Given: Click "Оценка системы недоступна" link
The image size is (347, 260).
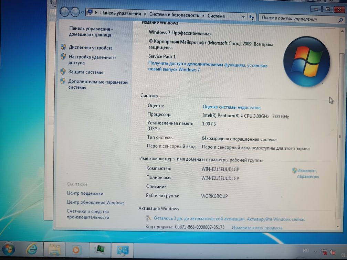Looking at the screenshot, I should (x=231, y=107).
